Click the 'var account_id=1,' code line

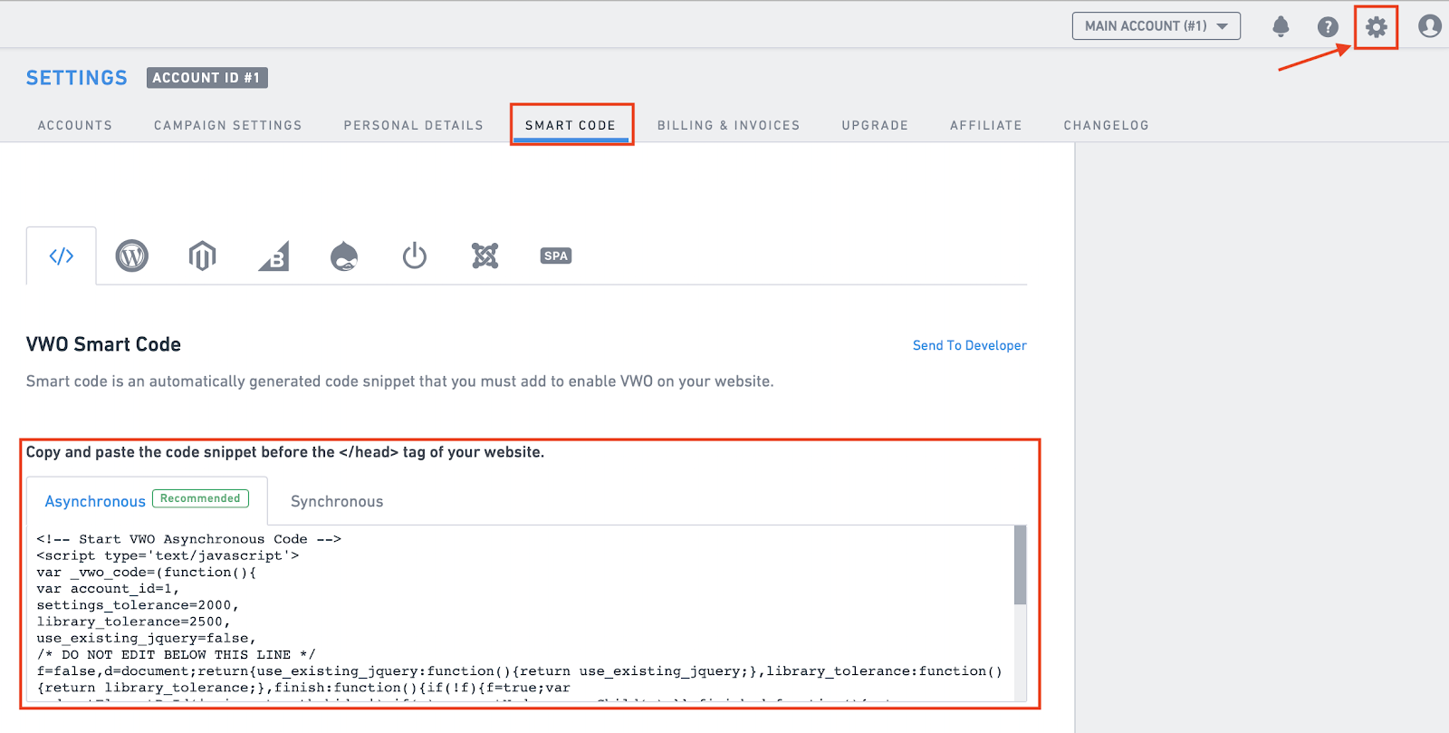pyautogui.click(x=108, y=589)
